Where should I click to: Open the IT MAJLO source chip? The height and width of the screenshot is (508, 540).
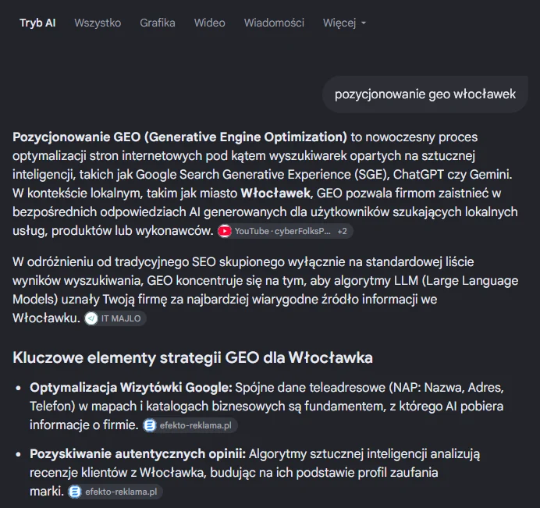(115, 318)
